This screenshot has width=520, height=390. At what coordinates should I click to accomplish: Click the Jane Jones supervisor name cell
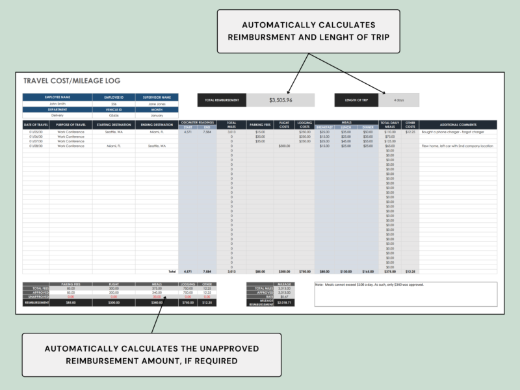tap(157, 104)
